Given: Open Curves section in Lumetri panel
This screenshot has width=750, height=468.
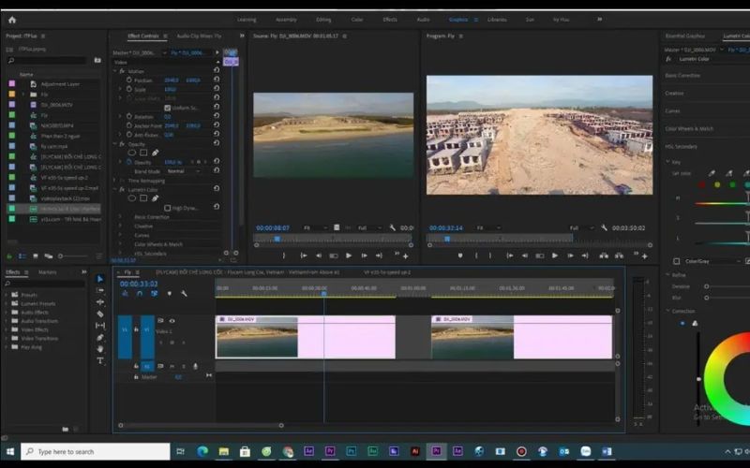Looking at the screenshot, I should click(672, 110).
